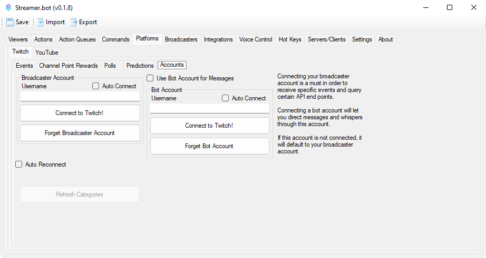Click Connect to Twitch! for Broadcaster Account
486x258 pixels.
pos(80,113)
